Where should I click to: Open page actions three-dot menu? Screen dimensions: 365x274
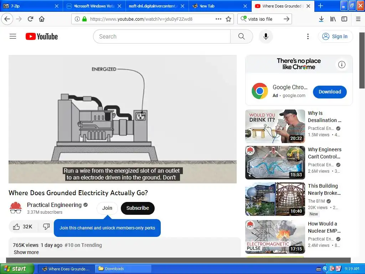[x=219, y=19]
